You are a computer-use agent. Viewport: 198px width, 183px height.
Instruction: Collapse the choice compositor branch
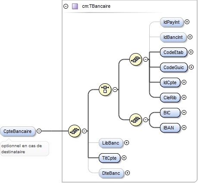point(115,89)
